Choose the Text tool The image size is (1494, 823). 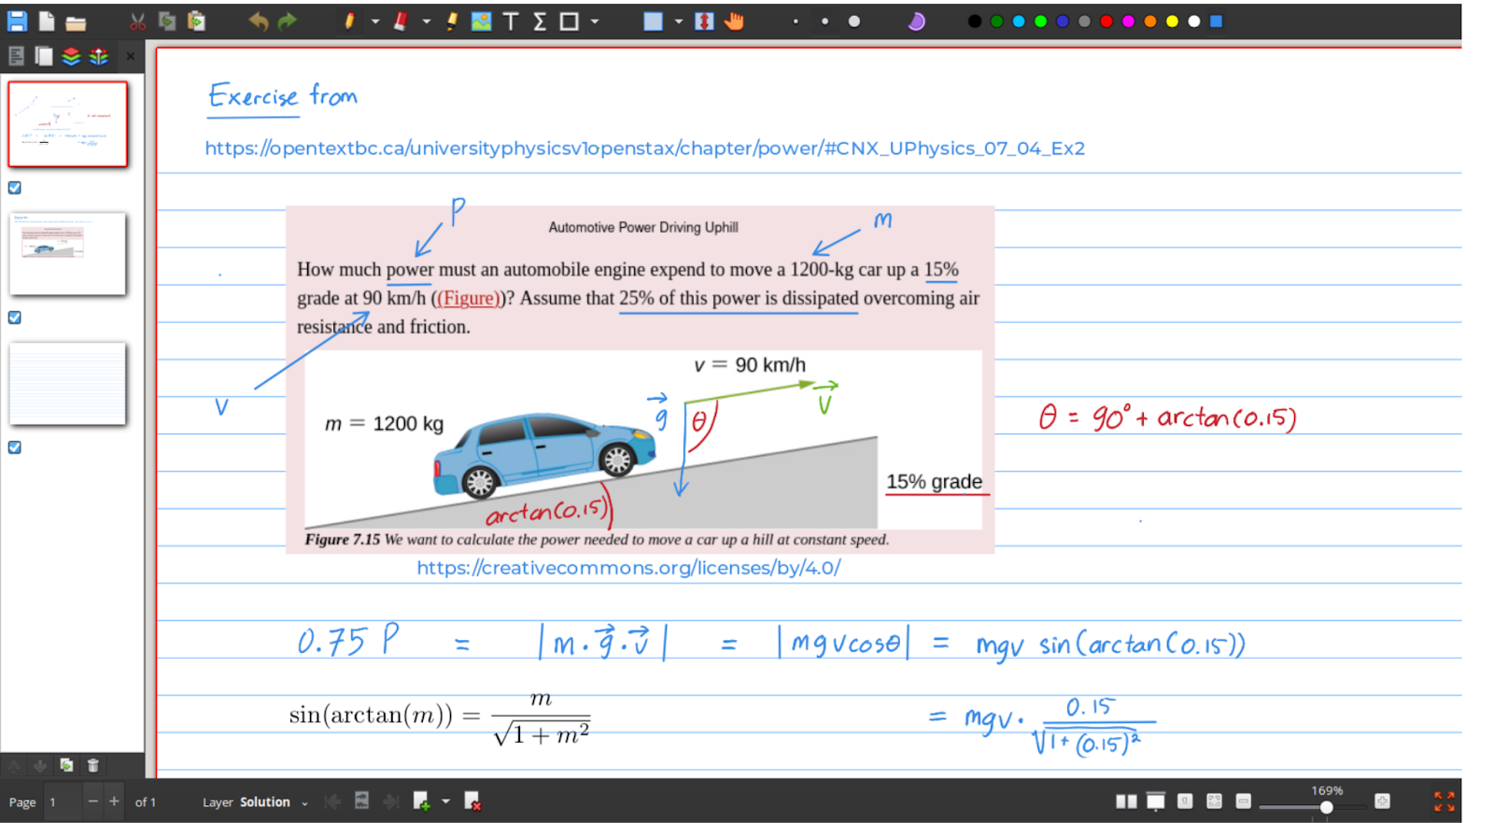coord(510,21)
